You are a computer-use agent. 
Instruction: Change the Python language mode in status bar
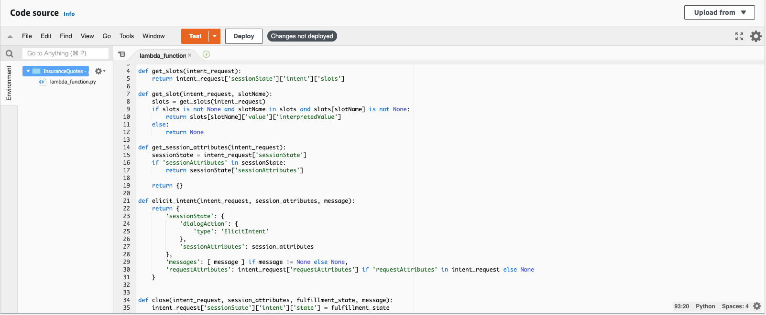tap(705, 306)
